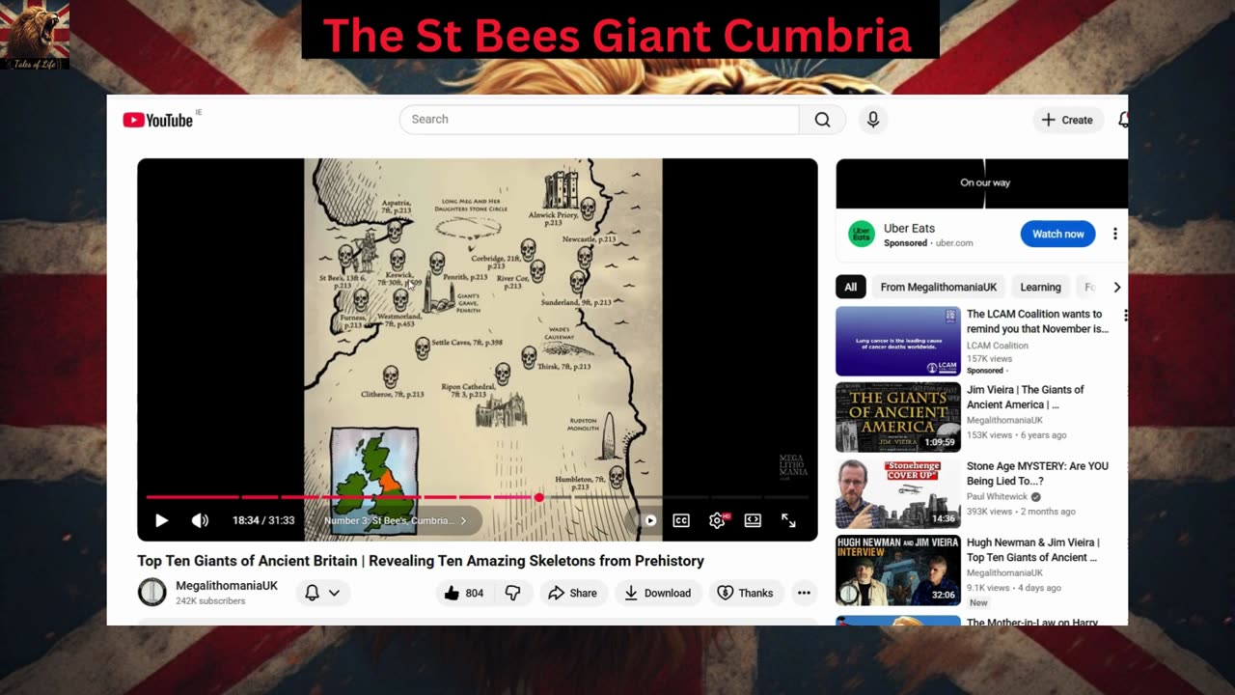
Task: Click the On our way ad banner
Action: [x=981, y=183]
